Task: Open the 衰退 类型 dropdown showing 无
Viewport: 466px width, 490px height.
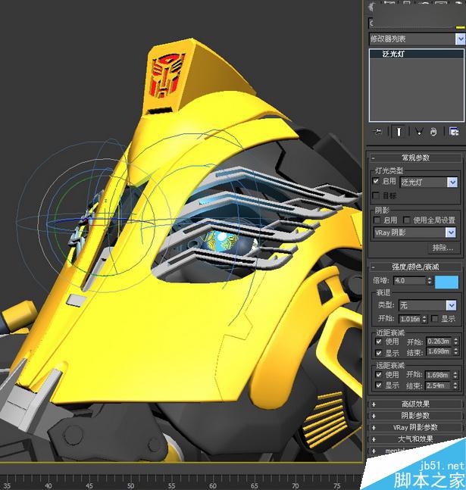Action: (451, 305)
